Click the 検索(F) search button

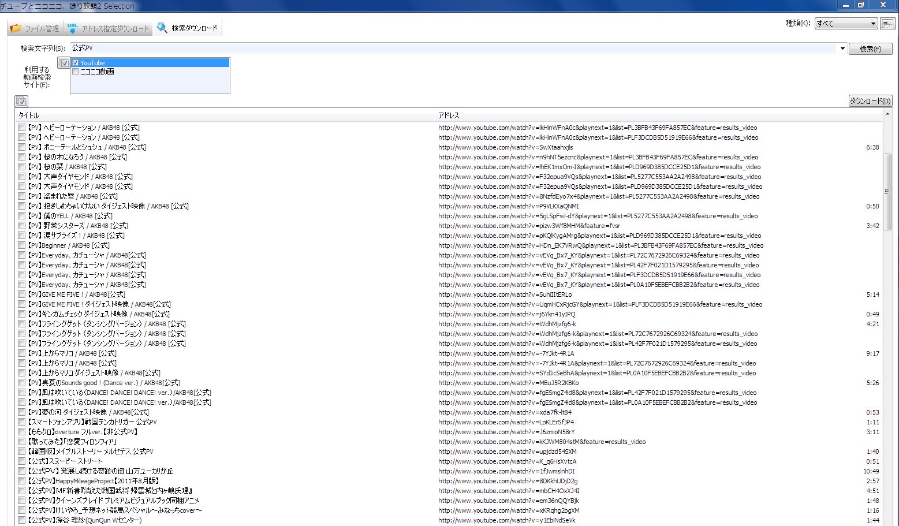coord(870,49)
